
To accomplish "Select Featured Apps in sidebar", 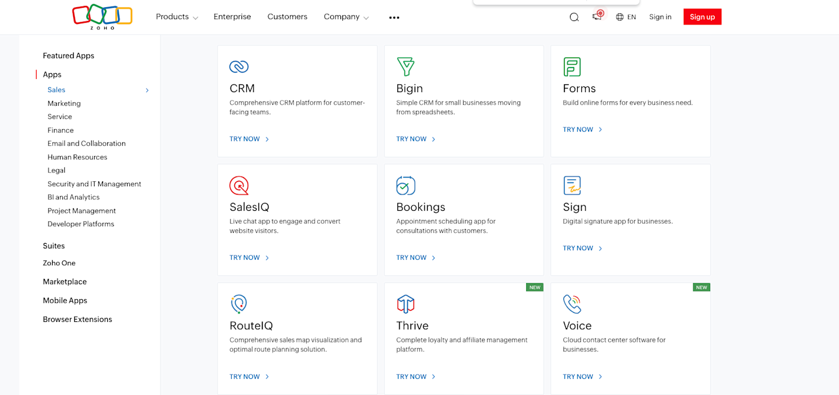I will (x=68, y=56).
